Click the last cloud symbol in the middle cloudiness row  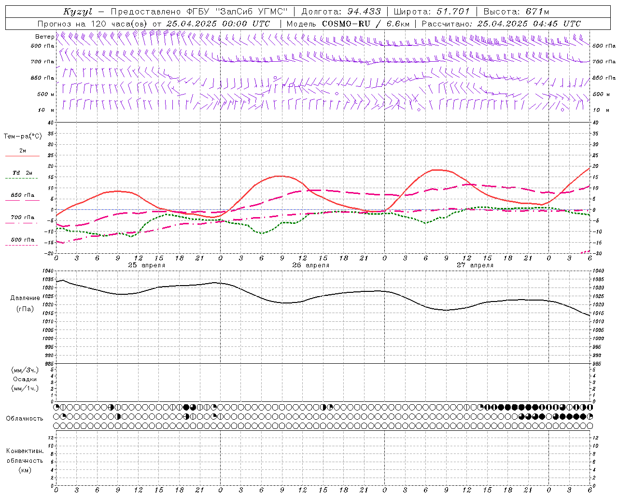(590, 416)
